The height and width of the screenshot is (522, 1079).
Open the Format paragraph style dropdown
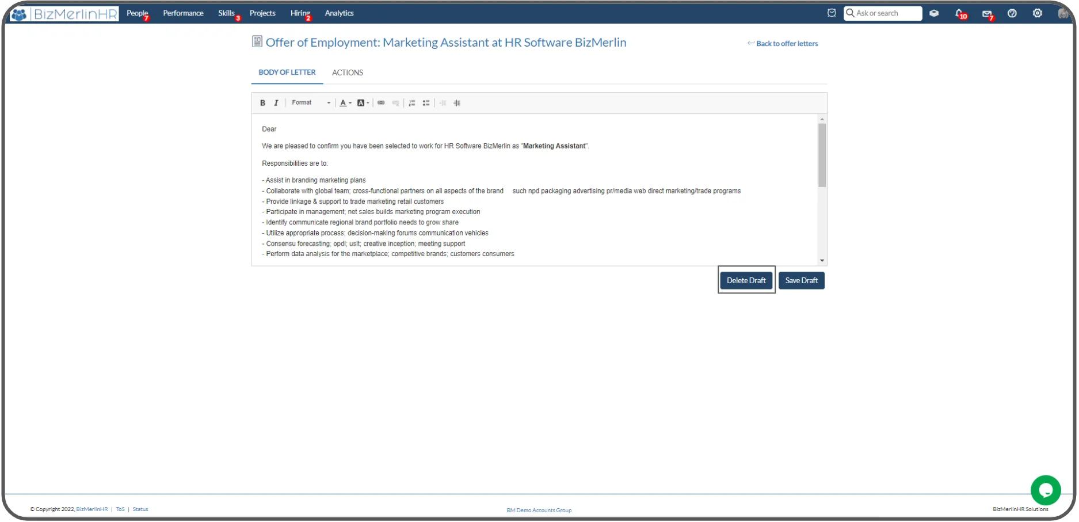click(311, 103)
